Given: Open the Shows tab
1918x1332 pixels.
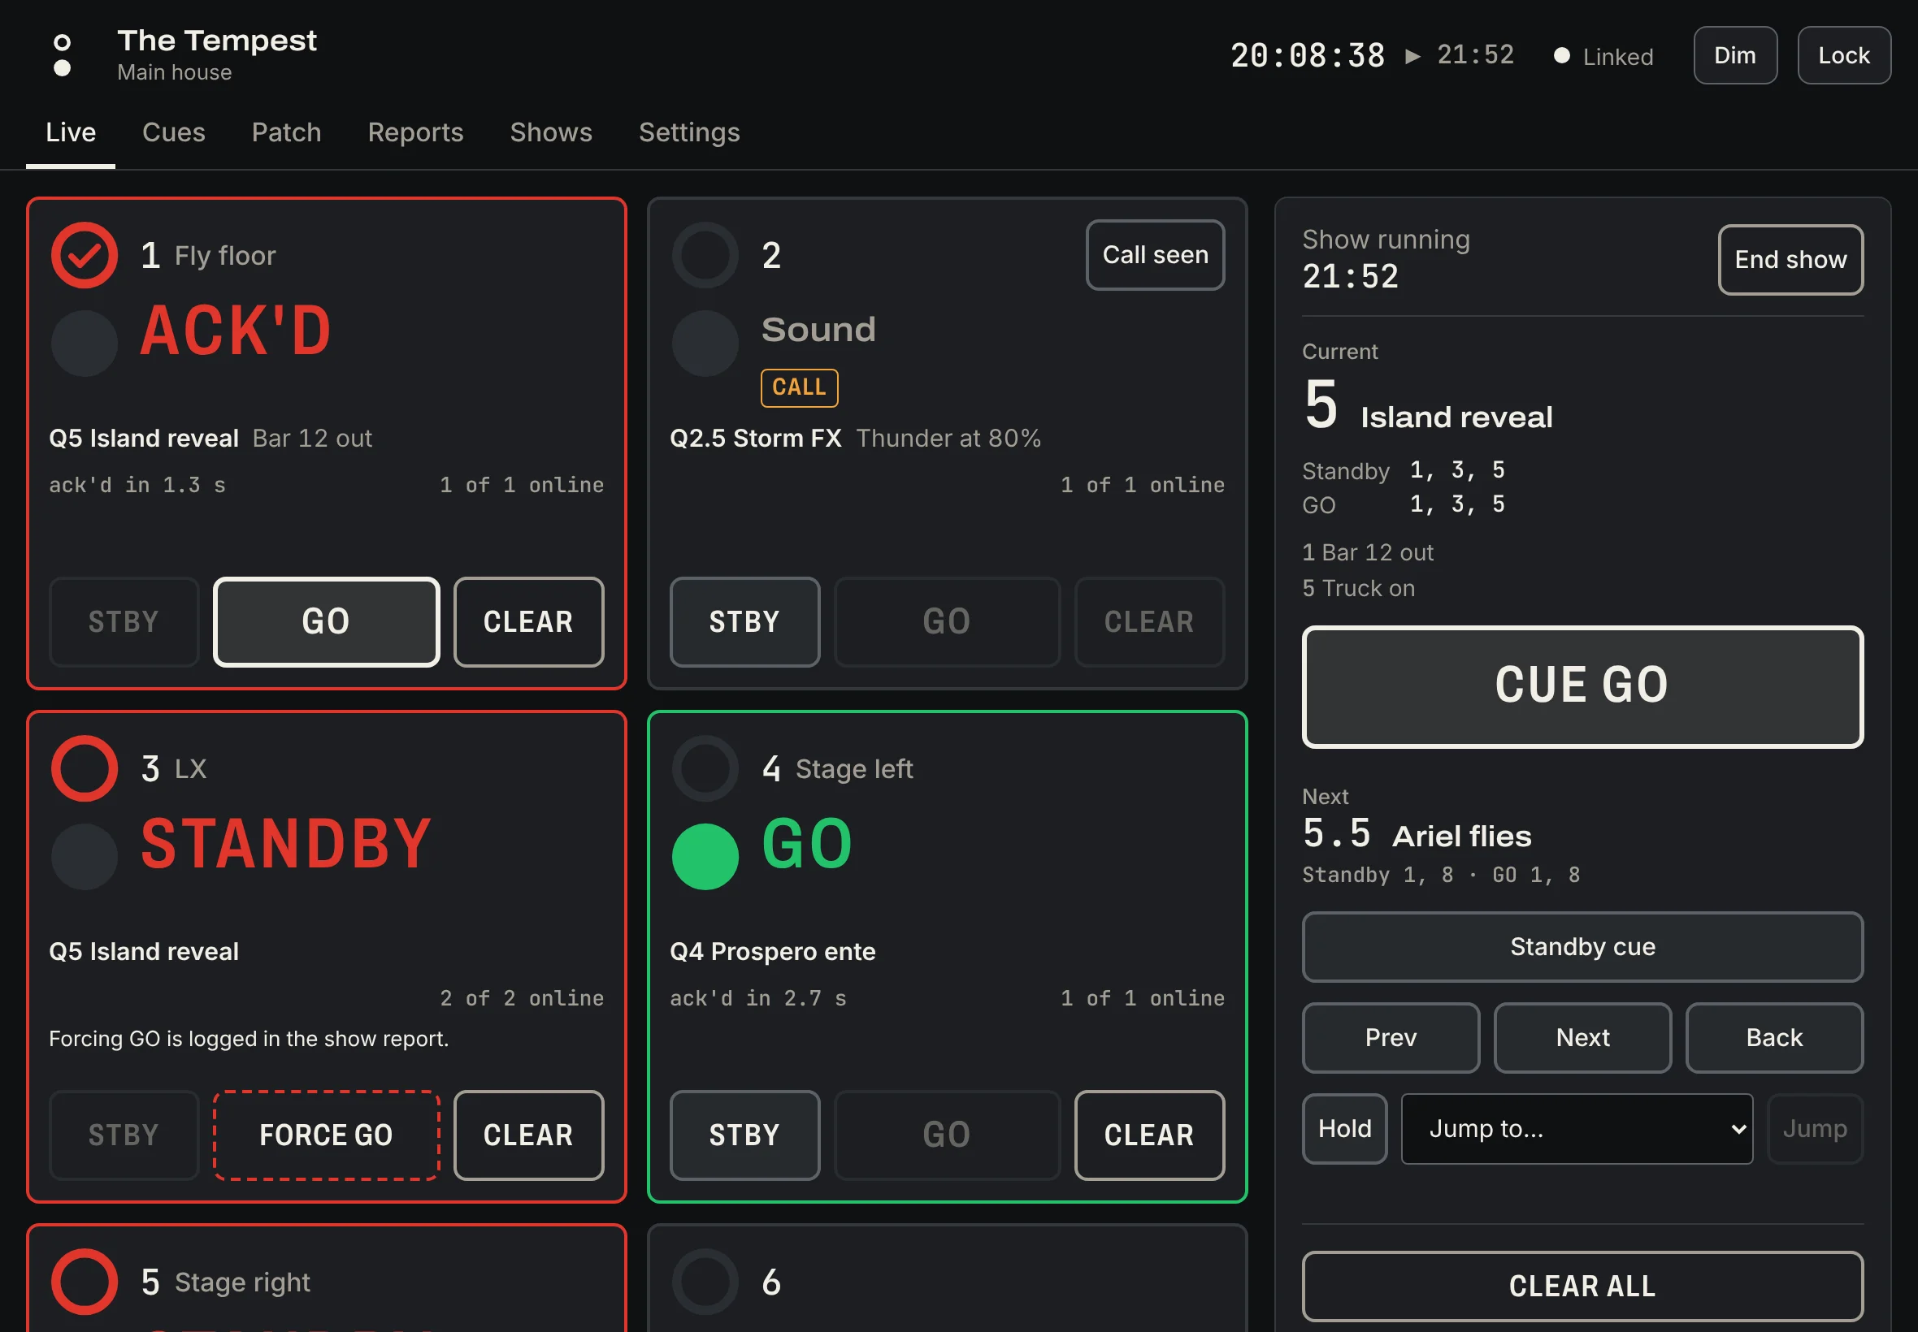Looking at the screenshot, I should tap(551, 132).
